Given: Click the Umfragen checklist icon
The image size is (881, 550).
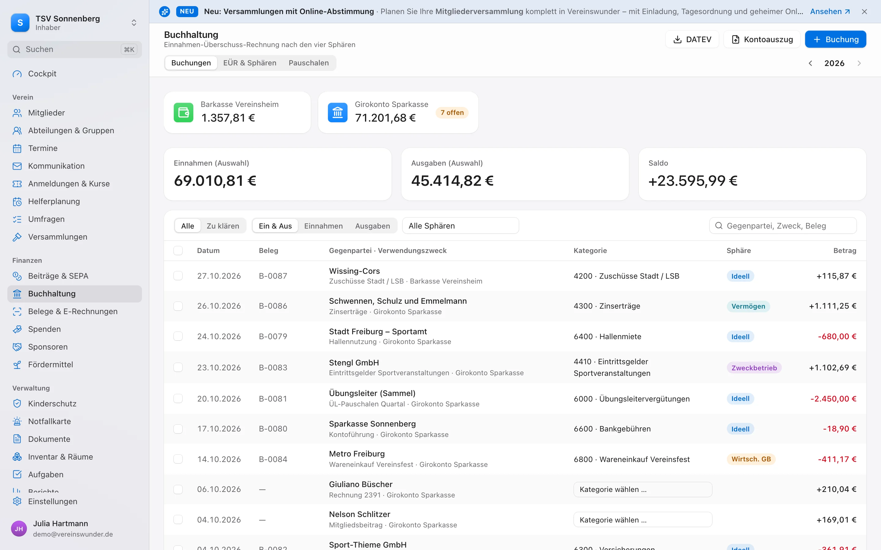Looking at the screenshot, I should (17, 219).
